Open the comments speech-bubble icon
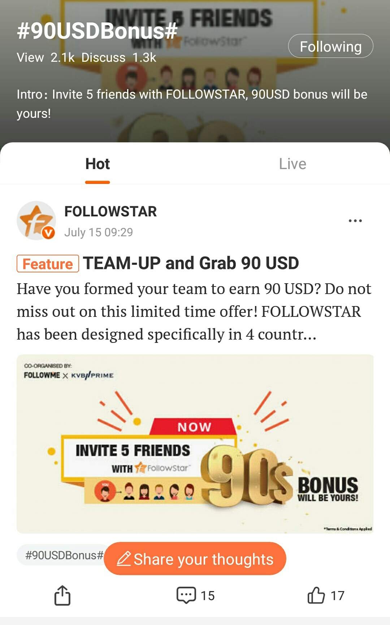Viewport: 390px width, 625px height. (x=186, y=595)
